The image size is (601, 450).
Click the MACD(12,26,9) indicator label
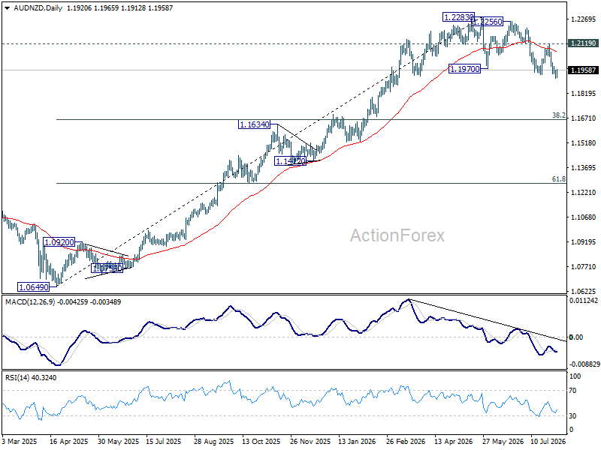(x=30, y=302)
